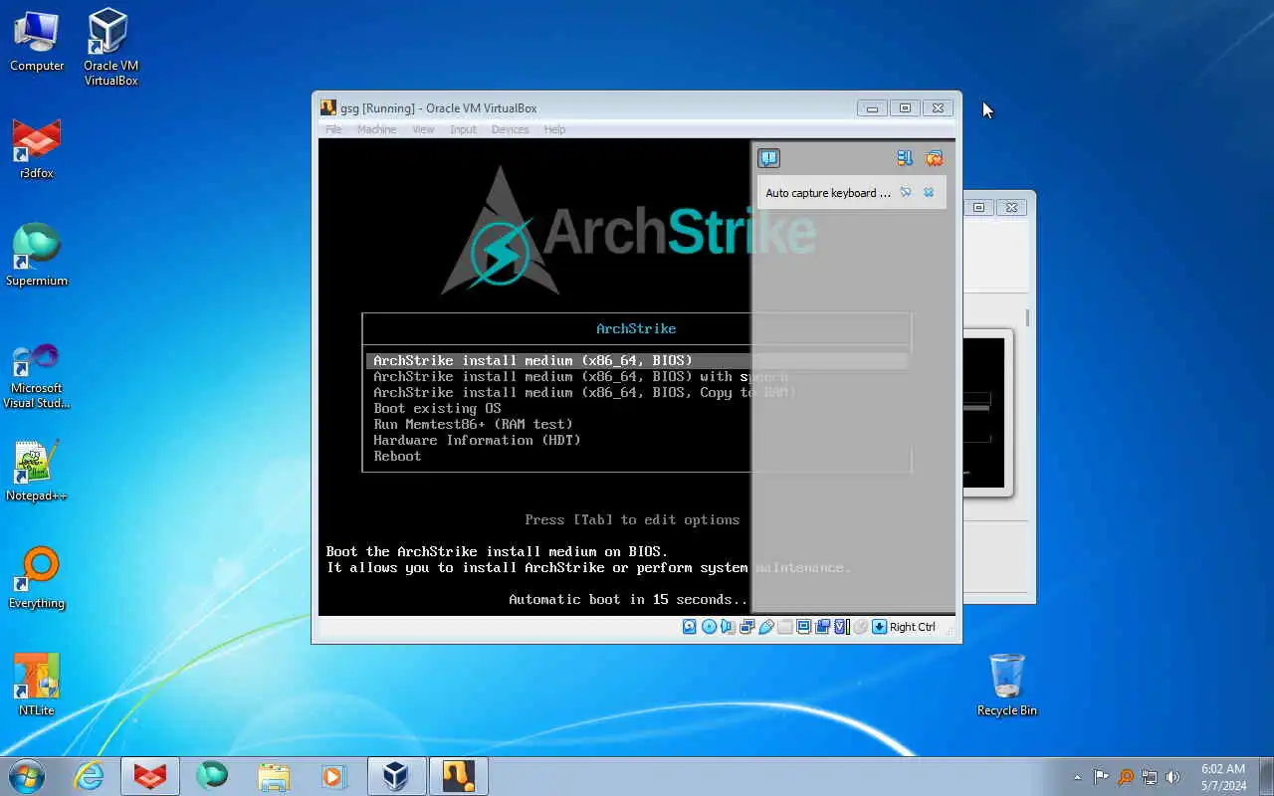This screenshot has height=796, width=1274.
Task: Open the r3dfox desktop shortcut
Action: [37, 149]
